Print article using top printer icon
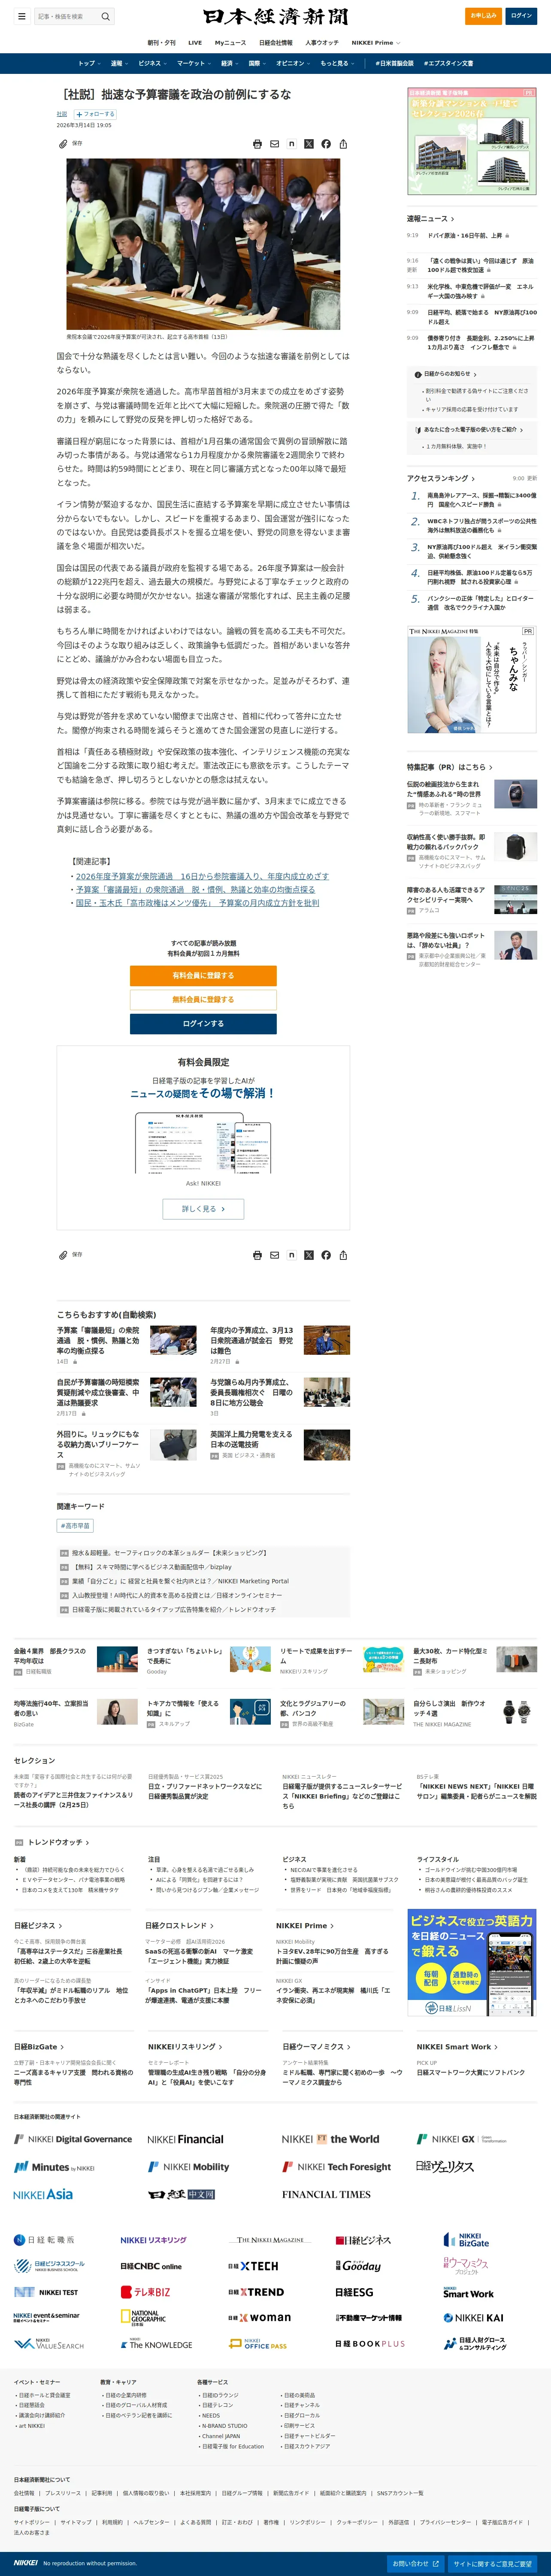551x2576 pixels. pos(257,144)
